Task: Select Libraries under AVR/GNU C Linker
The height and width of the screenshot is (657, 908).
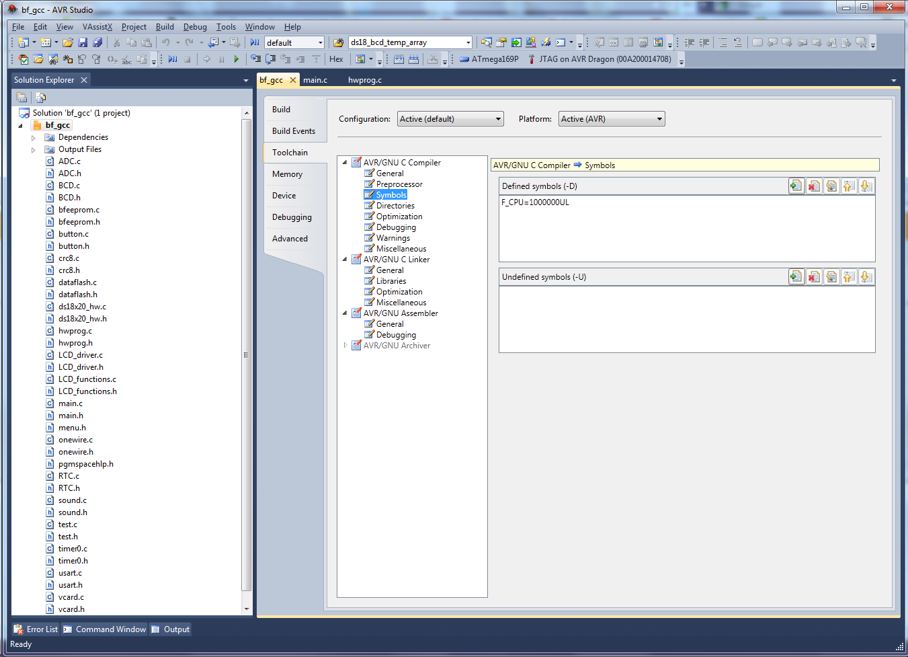Action: (391, 281)
